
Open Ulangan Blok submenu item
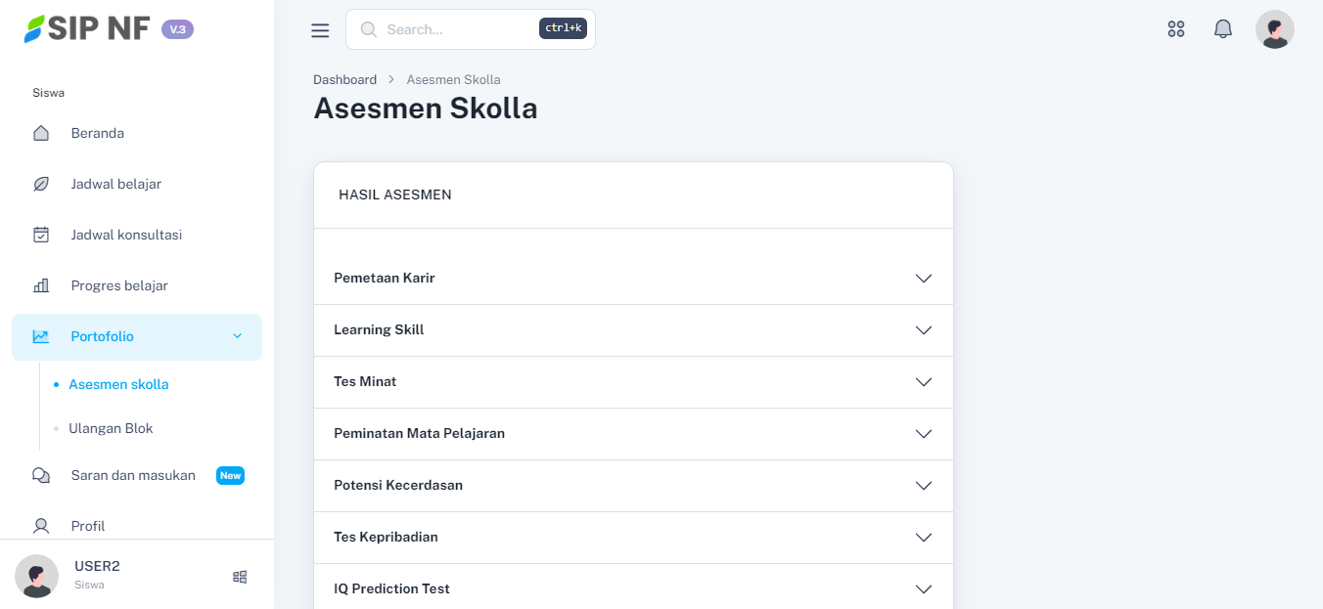click(x=111, y=428)
